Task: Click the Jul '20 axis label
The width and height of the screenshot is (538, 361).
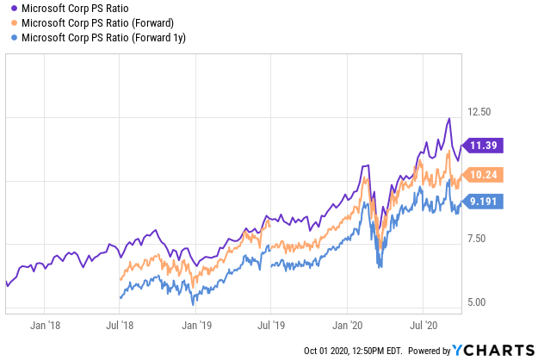Action: coord(424,326)
